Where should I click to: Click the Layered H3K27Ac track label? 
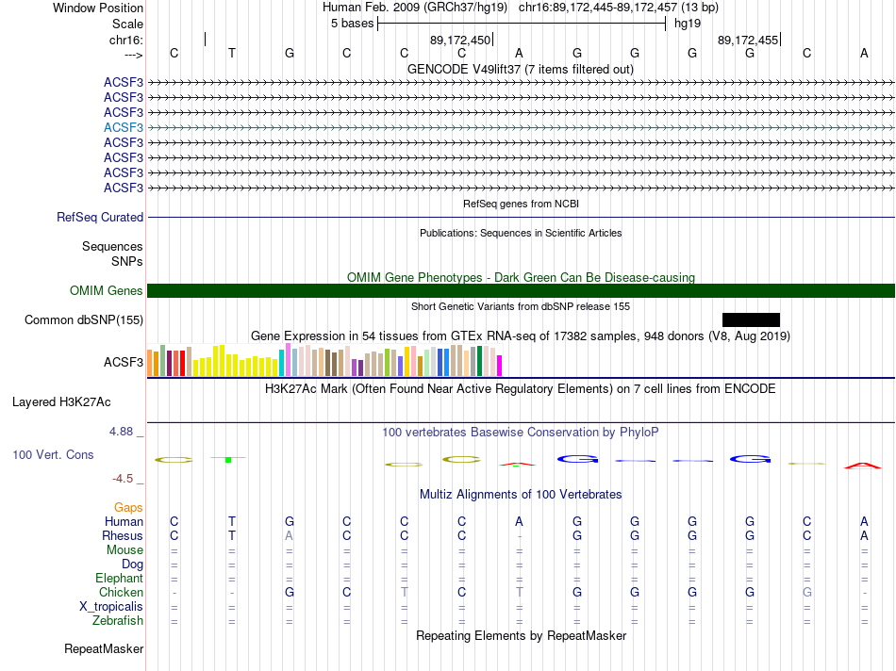61,402
